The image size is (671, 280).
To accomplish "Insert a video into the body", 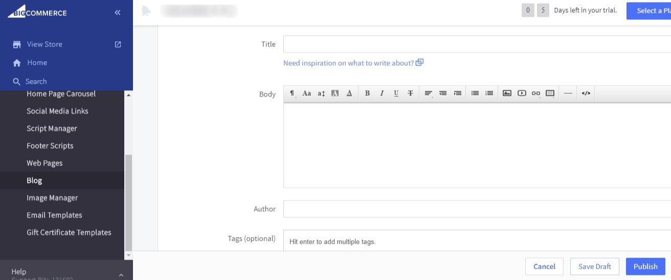I will (x=522, y=93).
